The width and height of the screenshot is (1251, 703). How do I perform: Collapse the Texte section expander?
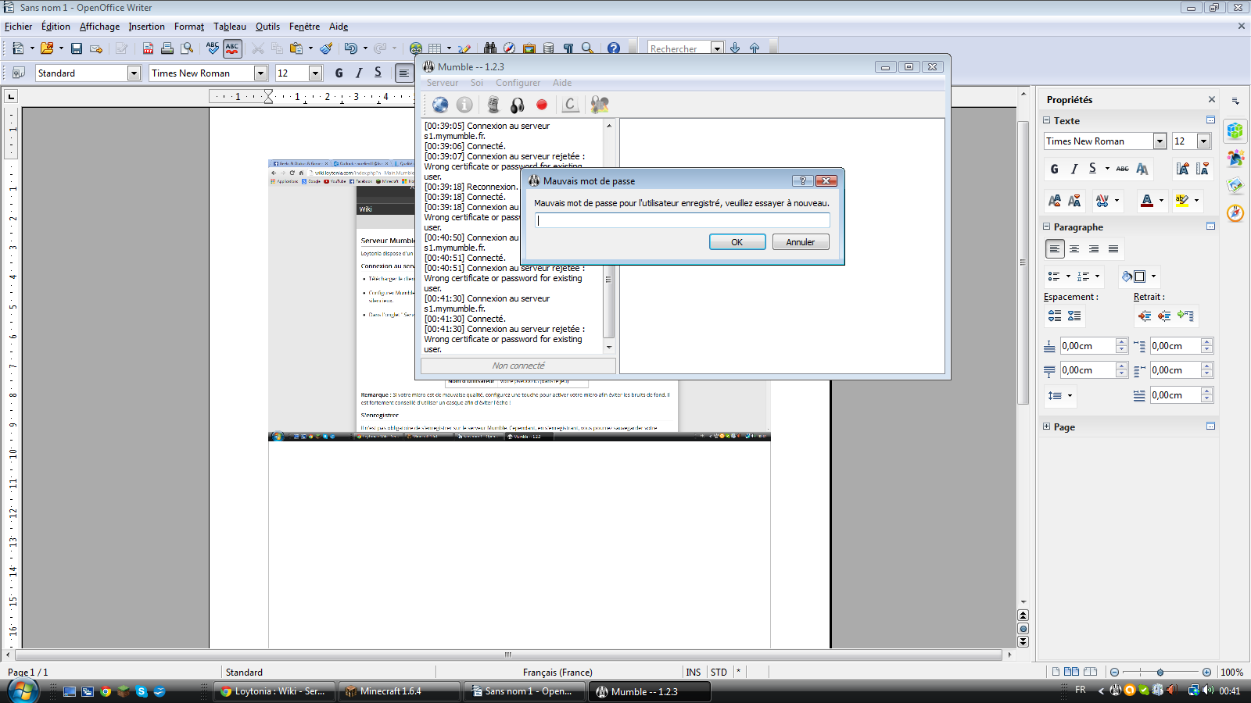point(1046,120)
